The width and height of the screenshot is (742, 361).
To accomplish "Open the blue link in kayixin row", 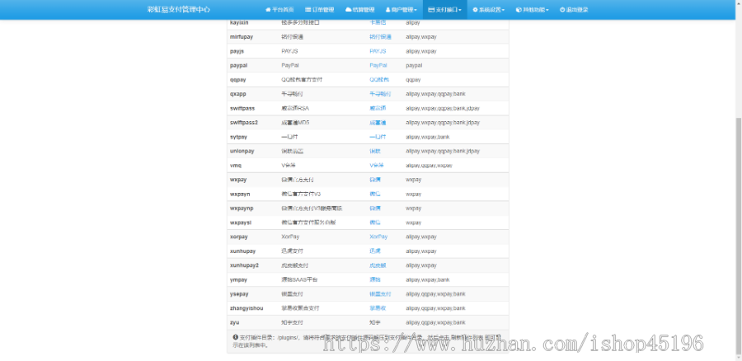I will pos(377,22).
